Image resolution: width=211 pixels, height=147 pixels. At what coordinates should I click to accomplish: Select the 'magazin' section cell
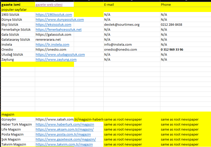click(18, 115)
